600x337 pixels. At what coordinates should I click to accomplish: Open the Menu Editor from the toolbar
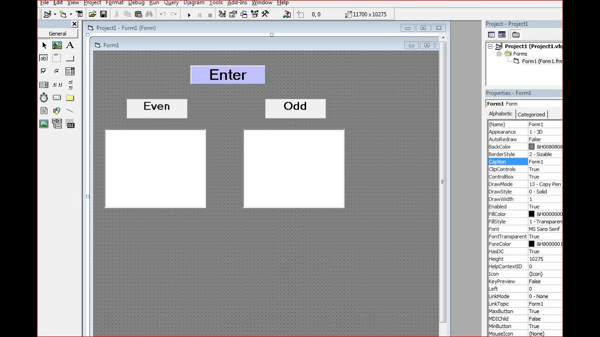coord(79,15)
